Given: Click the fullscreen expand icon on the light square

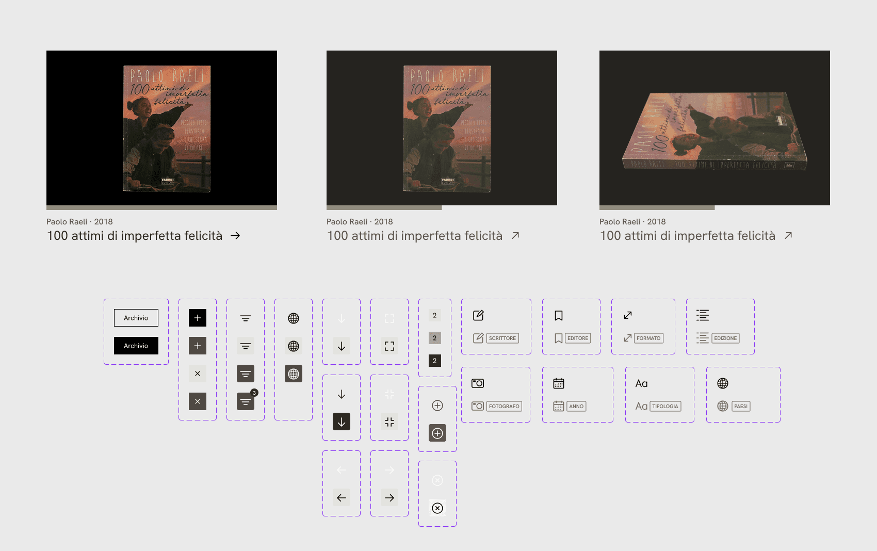Looking at the screenshot, I should pyautogui.click(x=389, y=346).
